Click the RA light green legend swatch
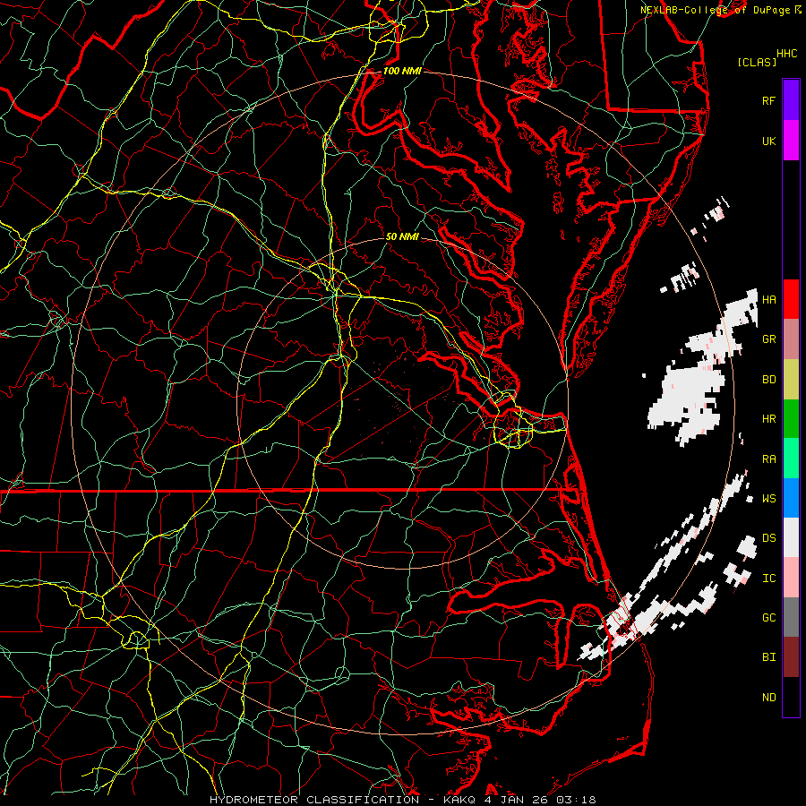Screen dimensions: 806x806 [791, 459]
